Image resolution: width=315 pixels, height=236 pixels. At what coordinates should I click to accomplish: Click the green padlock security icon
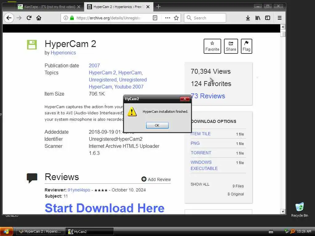coord(72,18)
